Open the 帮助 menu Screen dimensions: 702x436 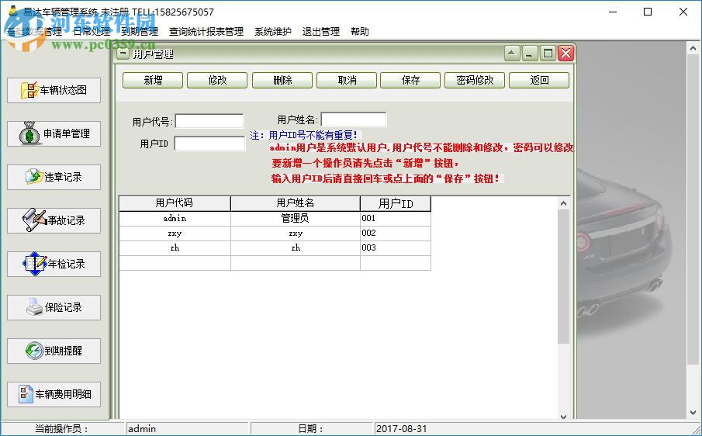coord(360,31)
